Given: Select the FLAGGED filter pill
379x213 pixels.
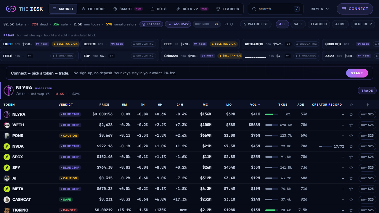Looking at the screenshot, I should [319, 24].
